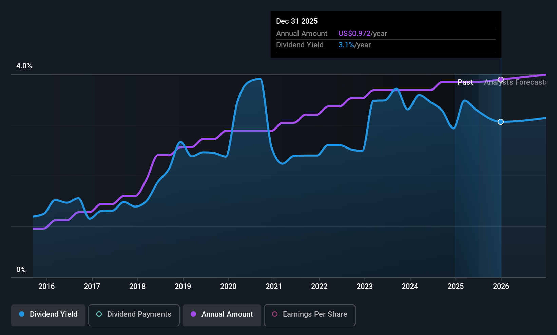
Task: Click the purple Annual Amount data point marker
Action: click(x=501, y=80)
